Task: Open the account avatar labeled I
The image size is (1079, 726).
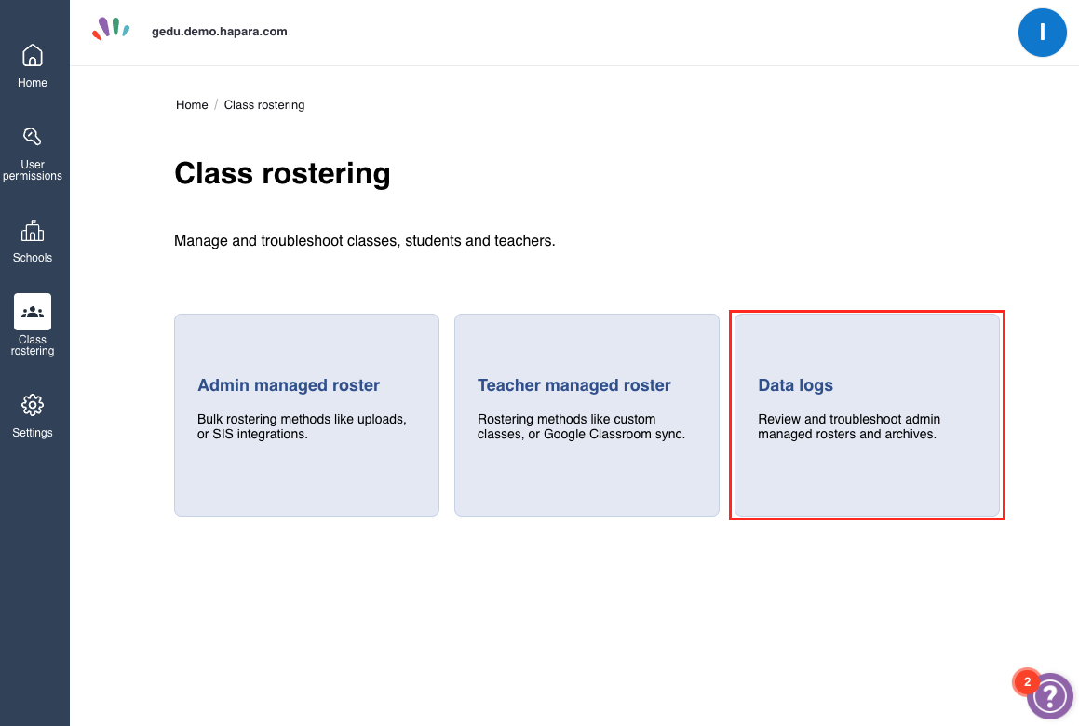Action: click(1043, 33)
